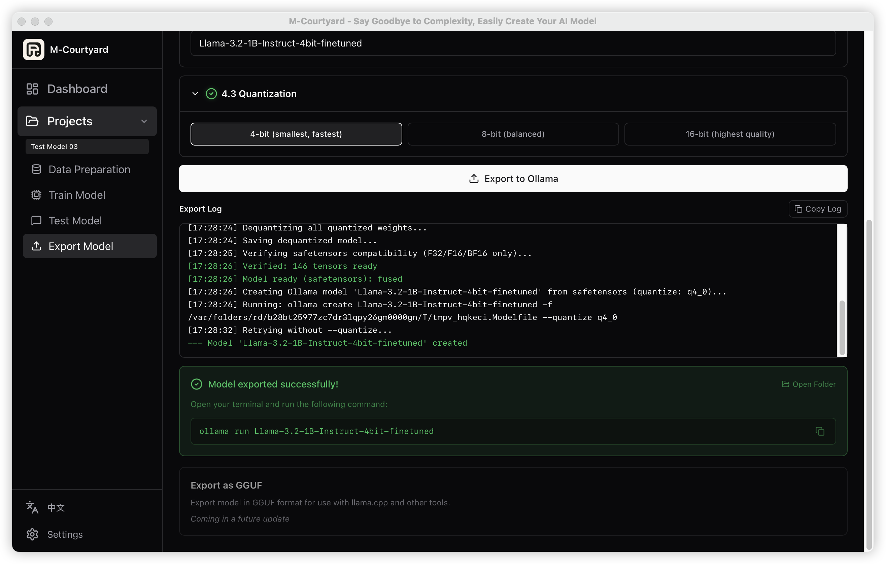886x564 pixels.
Task: Click the 'Saving dequantized model...' log line
Action: 282,241
